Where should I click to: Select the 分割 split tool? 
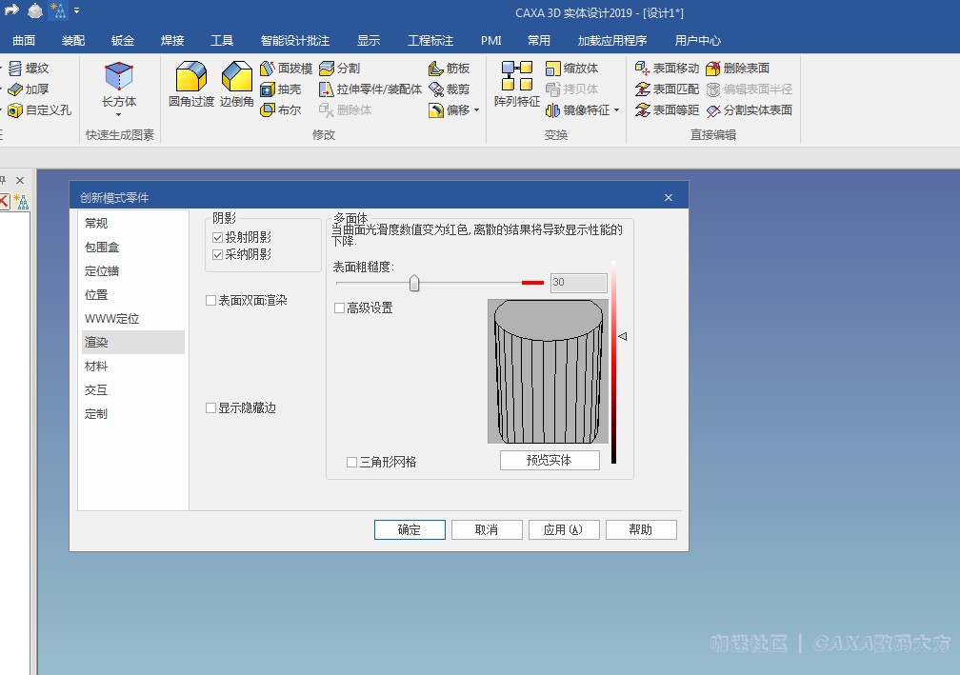(x=339, y=68)
